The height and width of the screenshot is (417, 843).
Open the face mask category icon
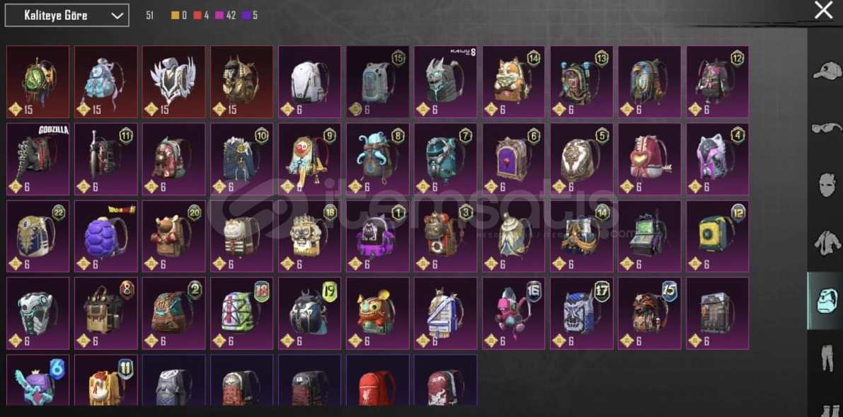(827, 185)
